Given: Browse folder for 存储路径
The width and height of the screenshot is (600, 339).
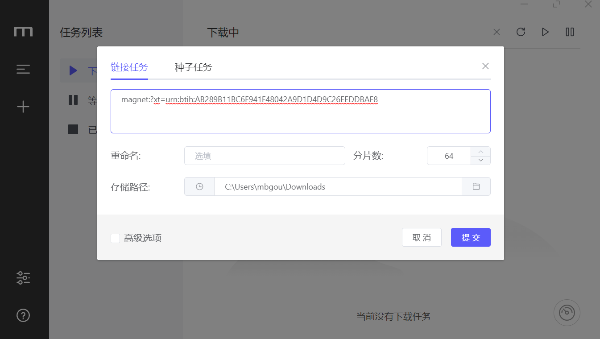Looking at the screenshot, I should point(476,187).
